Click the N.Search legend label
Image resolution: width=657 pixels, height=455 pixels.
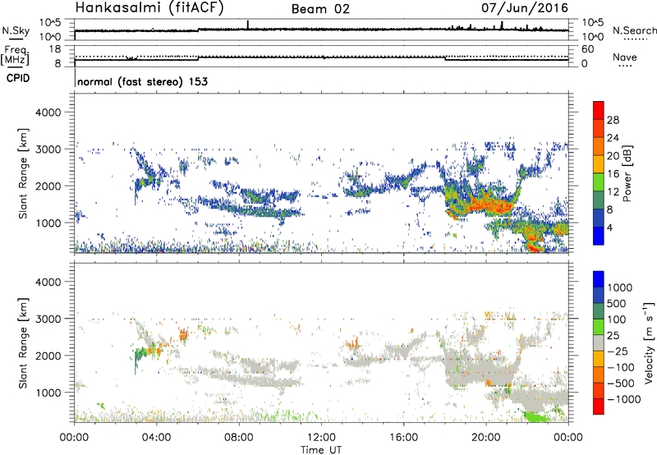(635, 30)
